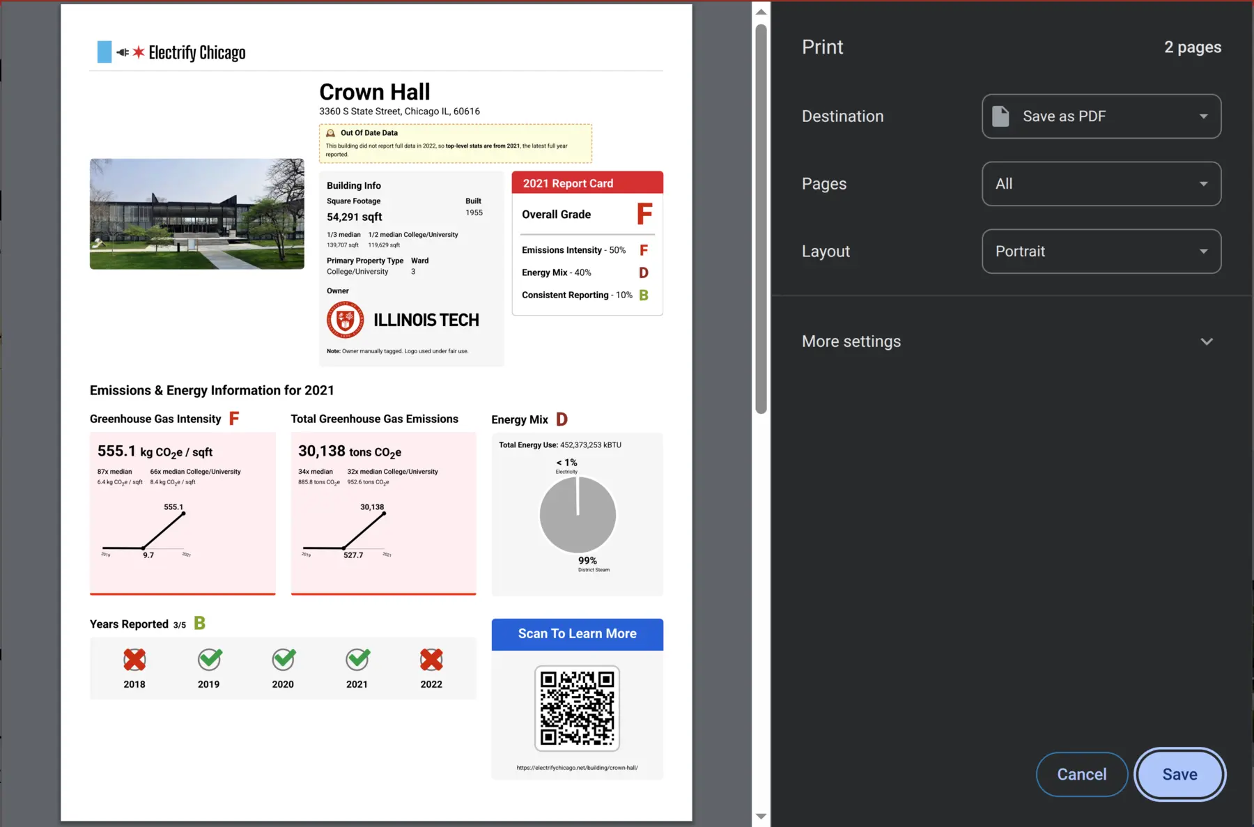Expand More settings section
The width and height of the screenshot is (1254, 827).
click(x=1010, y=341)
